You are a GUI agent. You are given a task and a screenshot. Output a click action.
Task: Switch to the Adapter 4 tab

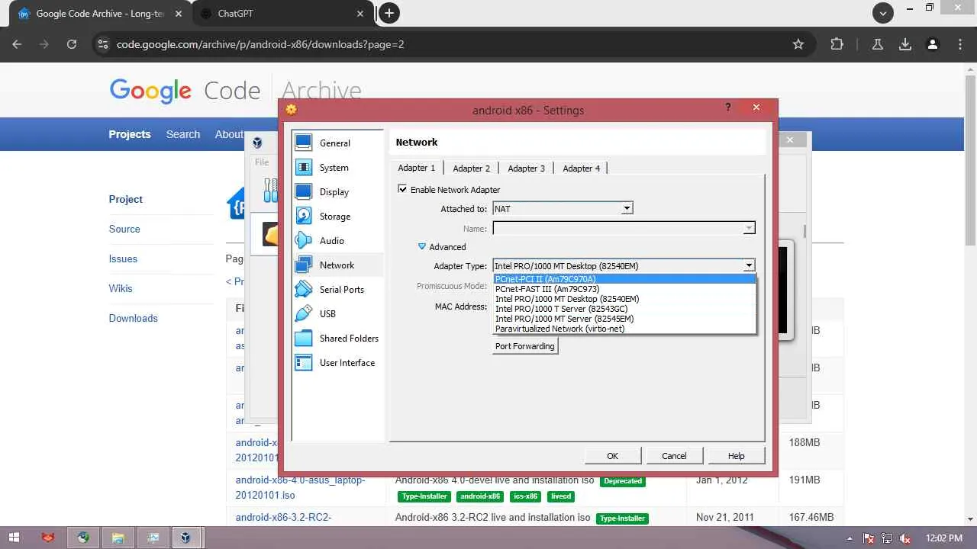click(582, 169)
